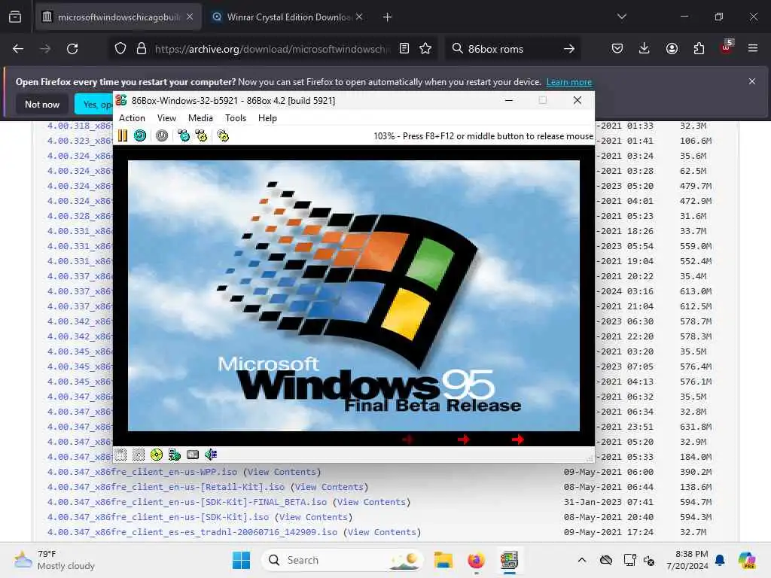
Task: Click the network status bar icon
Action: pyautogui.click(x=175, y=455)
